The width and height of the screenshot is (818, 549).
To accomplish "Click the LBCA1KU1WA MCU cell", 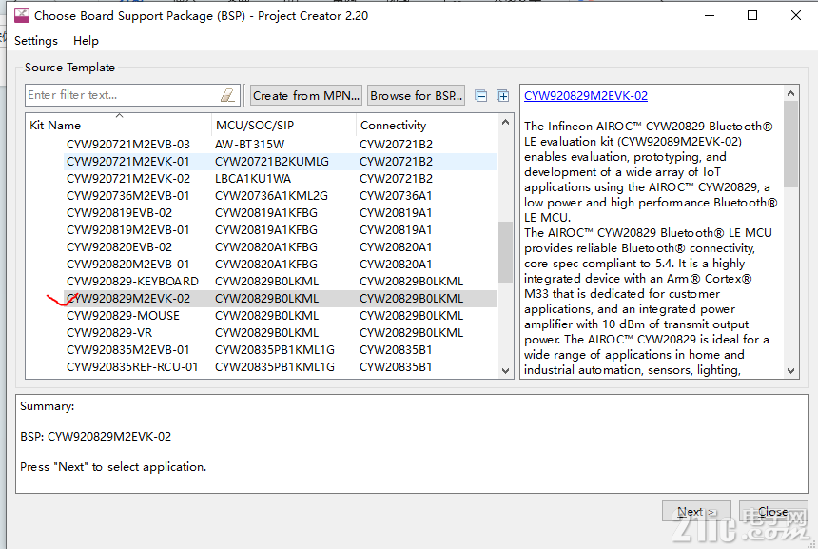I will click(x=253, y=179).
